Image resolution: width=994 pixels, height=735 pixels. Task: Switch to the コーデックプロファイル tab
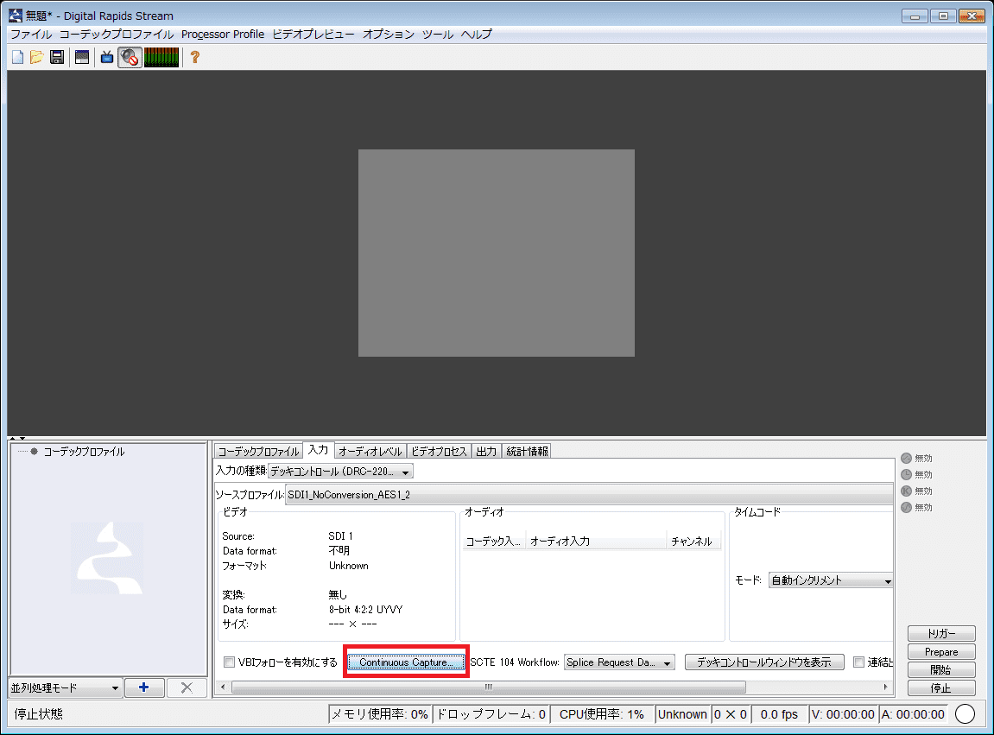(x=258, y=451)
